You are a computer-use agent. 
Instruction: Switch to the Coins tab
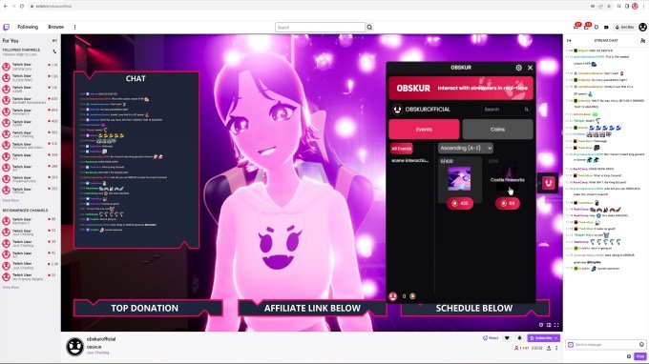[497, 130]
